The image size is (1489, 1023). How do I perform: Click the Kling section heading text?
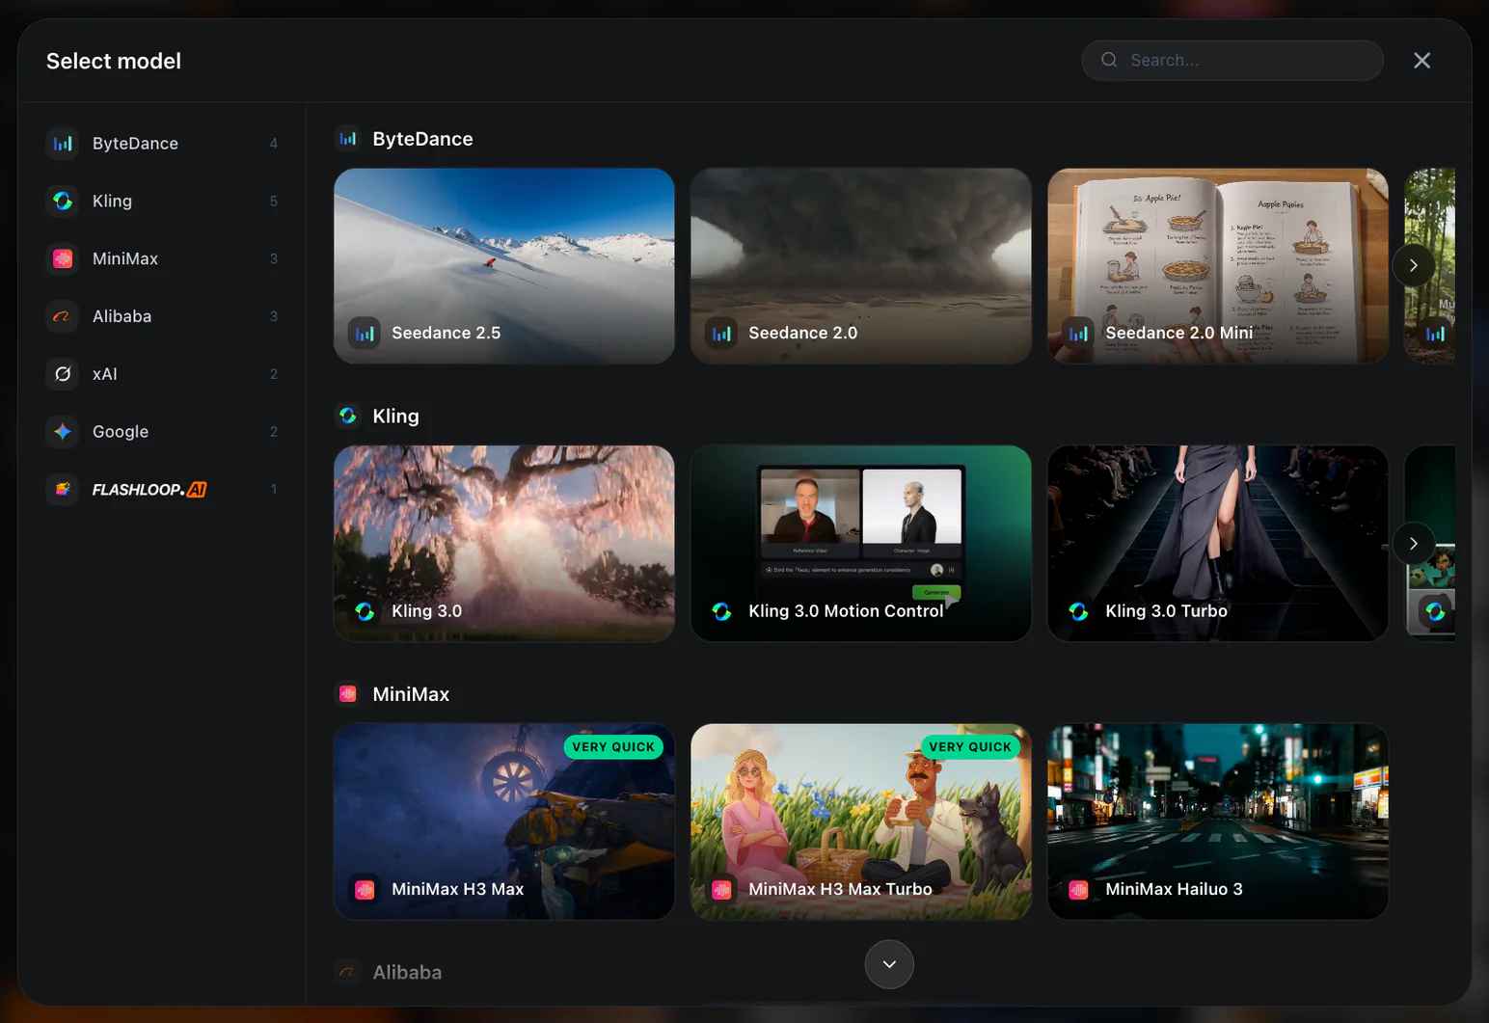click(x=395, y=416)
